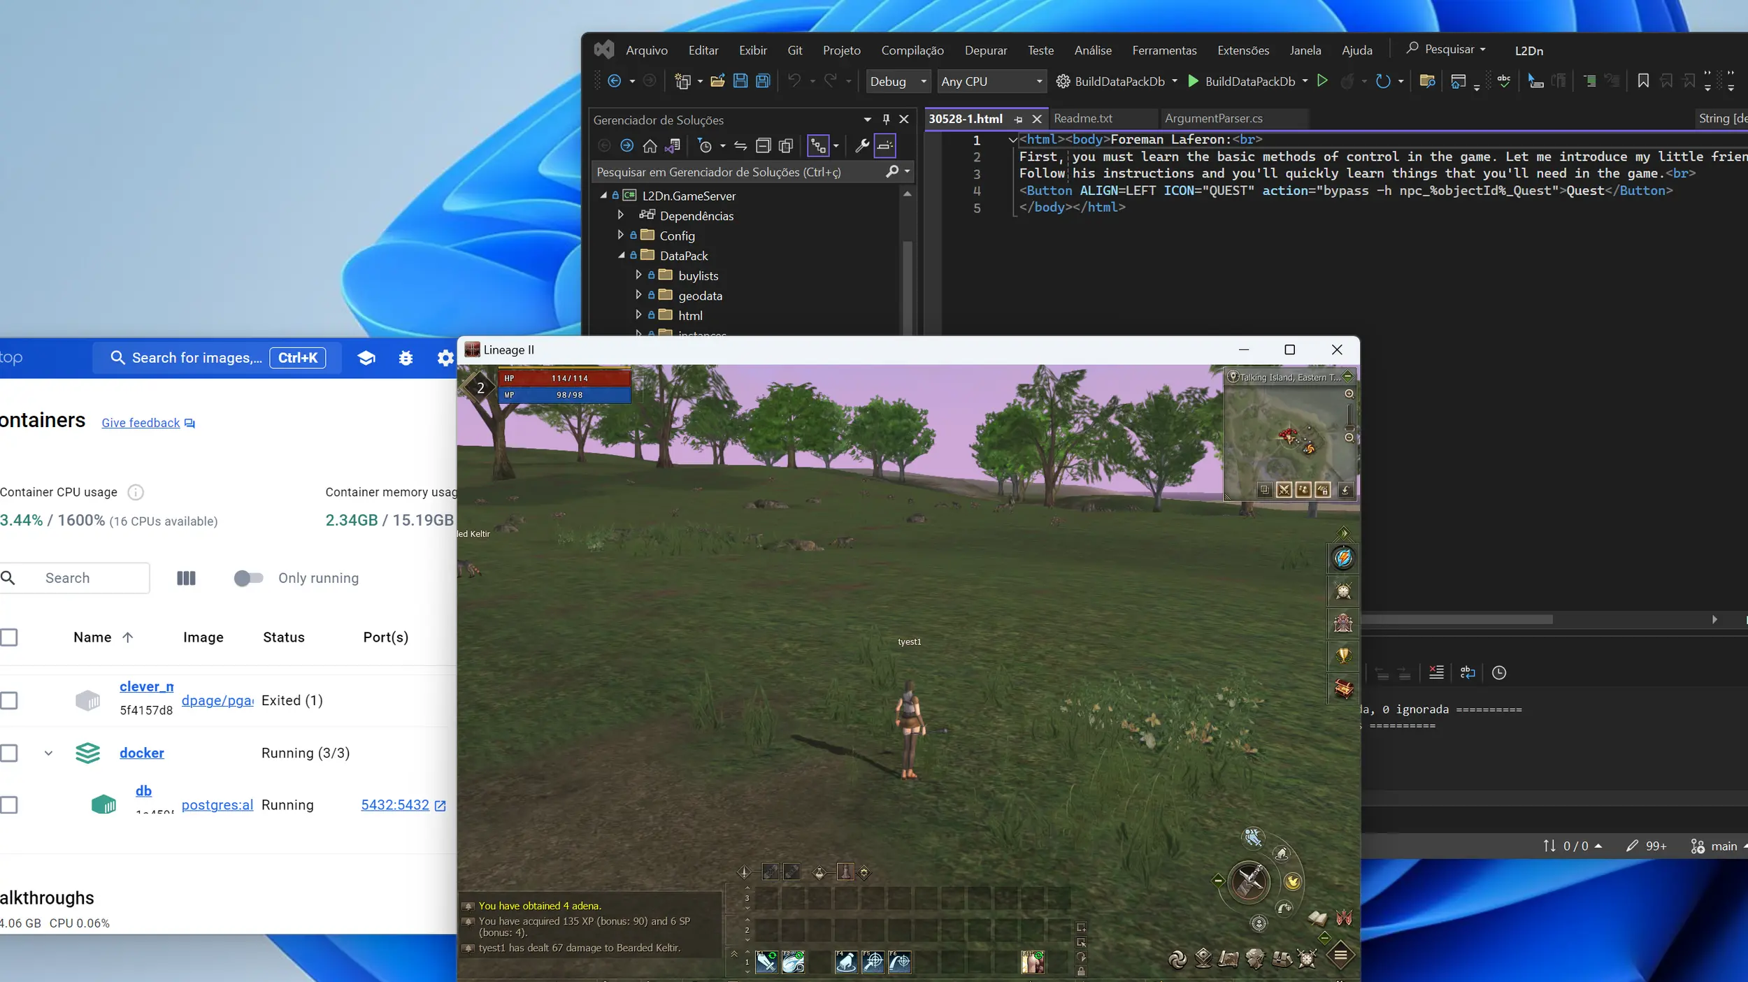Click the Collapse All icon in Solution Explorer toolbar
The height and width of the screenshot is (982, 1748).
763,146
